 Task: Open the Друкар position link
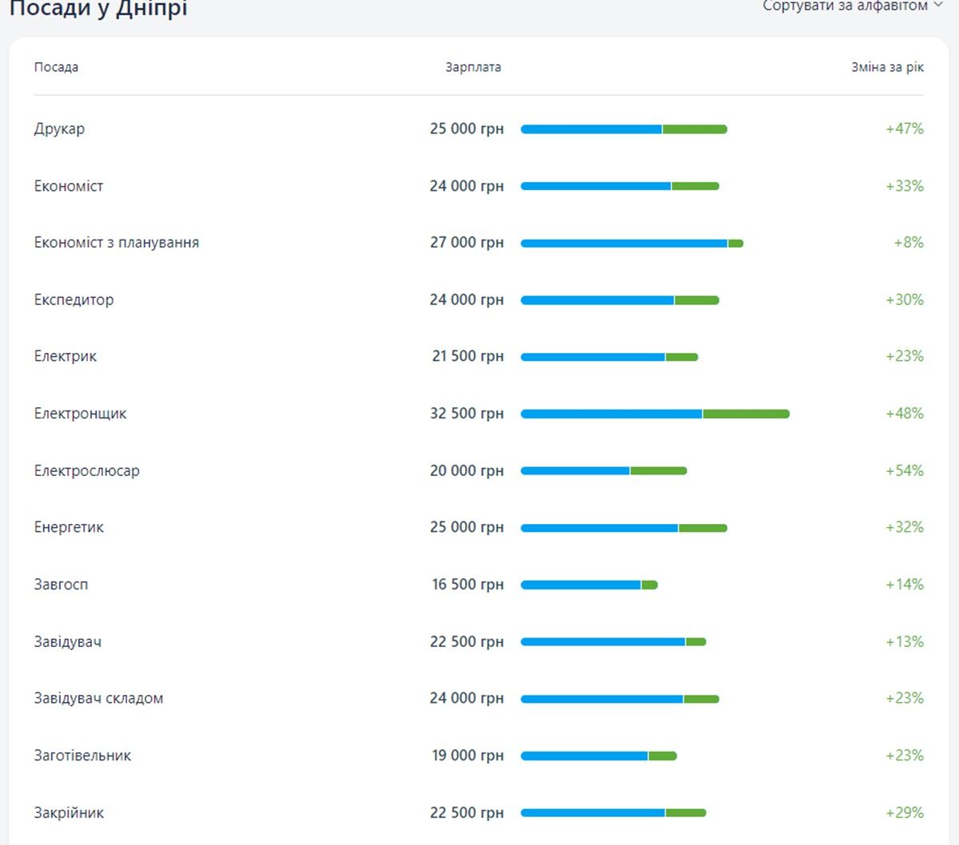(59, 129)
